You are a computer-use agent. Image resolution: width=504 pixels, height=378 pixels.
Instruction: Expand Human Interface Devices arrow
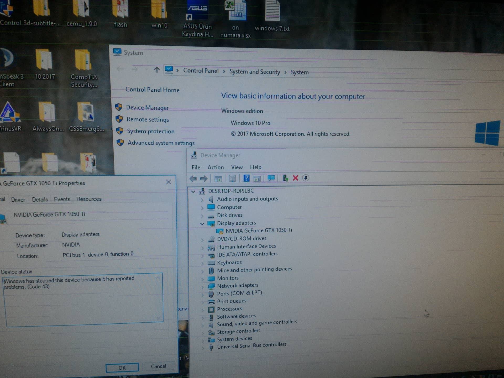(202, 248)
